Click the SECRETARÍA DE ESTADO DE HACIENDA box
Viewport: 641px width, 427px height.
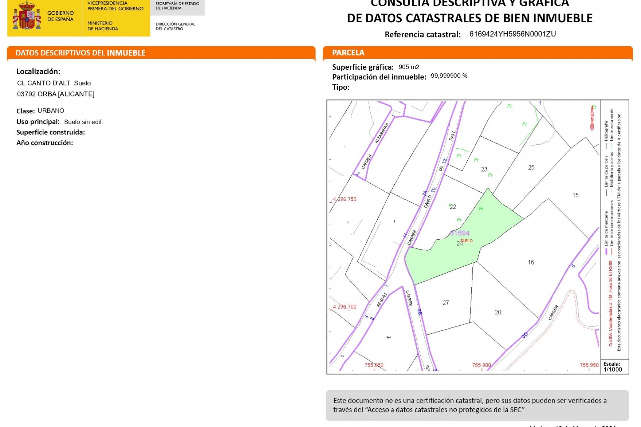[177, 7]
